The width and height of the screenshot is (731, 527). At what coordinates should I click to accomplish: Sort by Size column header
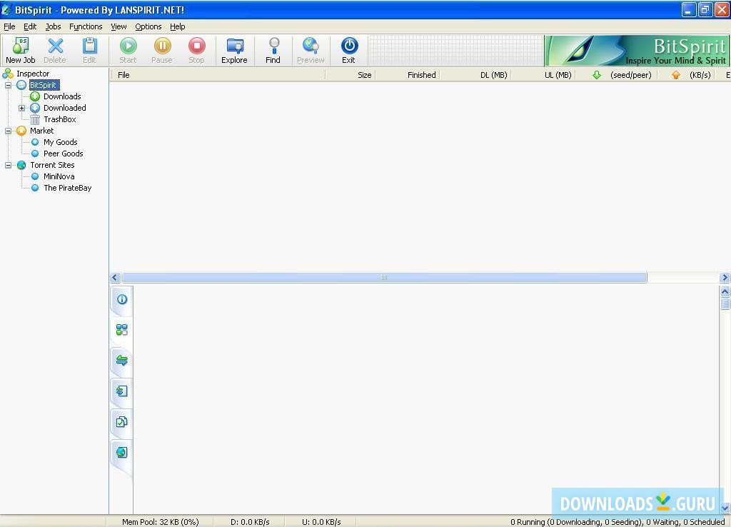[350, 75]
